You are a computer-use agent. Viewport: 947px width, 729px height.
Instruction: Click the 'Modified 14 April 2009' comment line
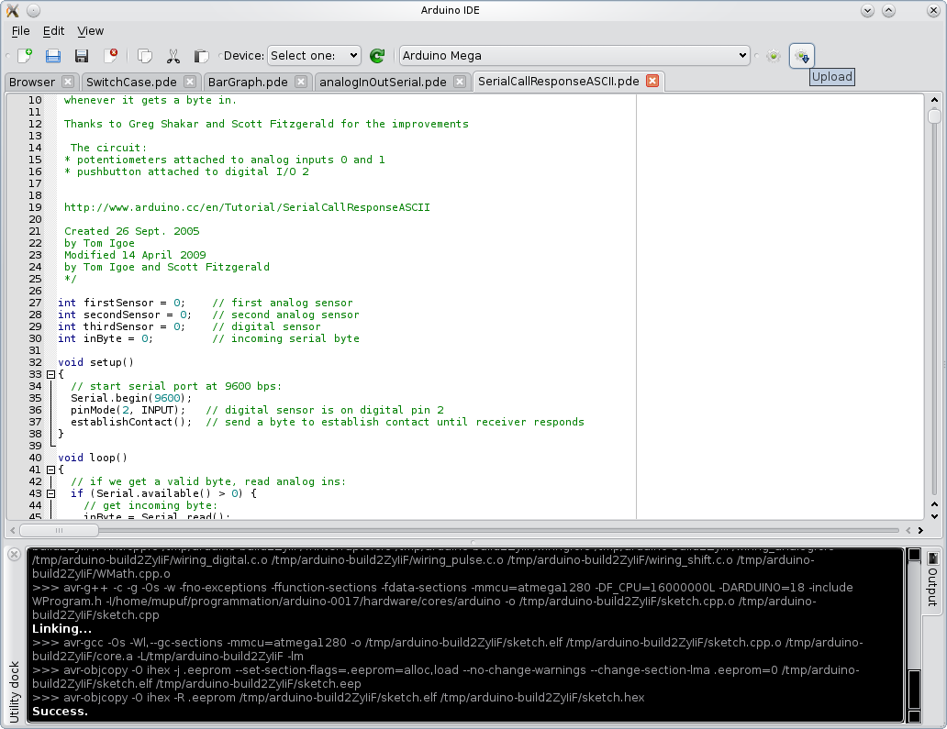pyautogui.click(x=135, y=255)
